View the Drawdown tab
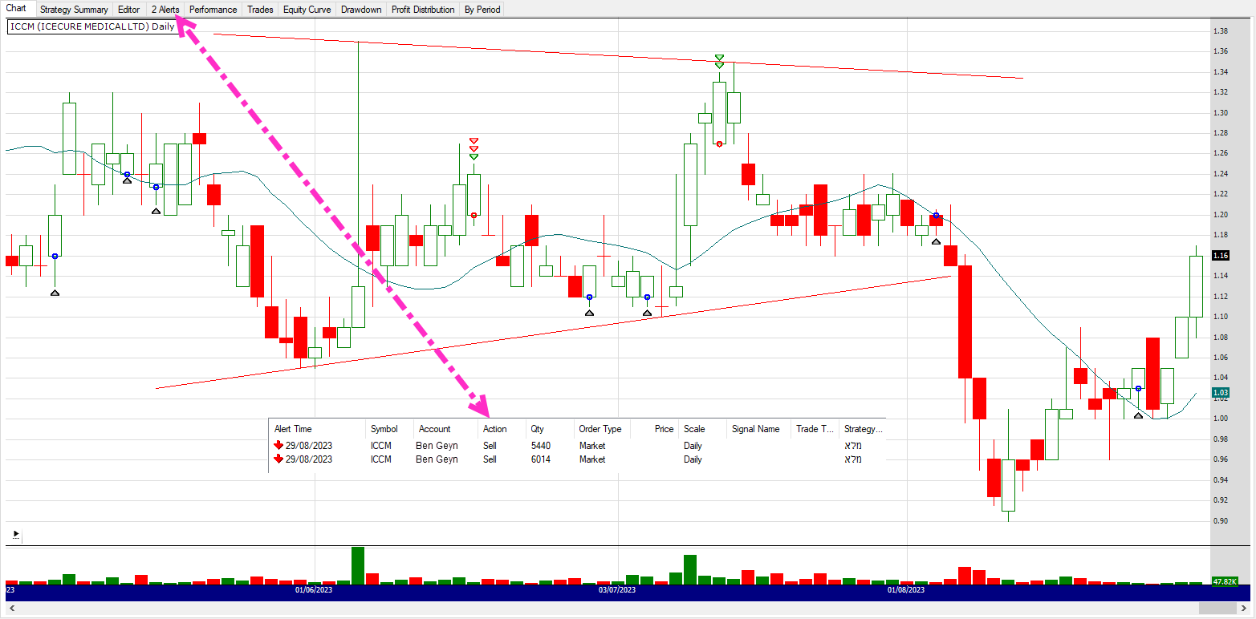The height and width of the screenshot is (619, 1256). 361,10
